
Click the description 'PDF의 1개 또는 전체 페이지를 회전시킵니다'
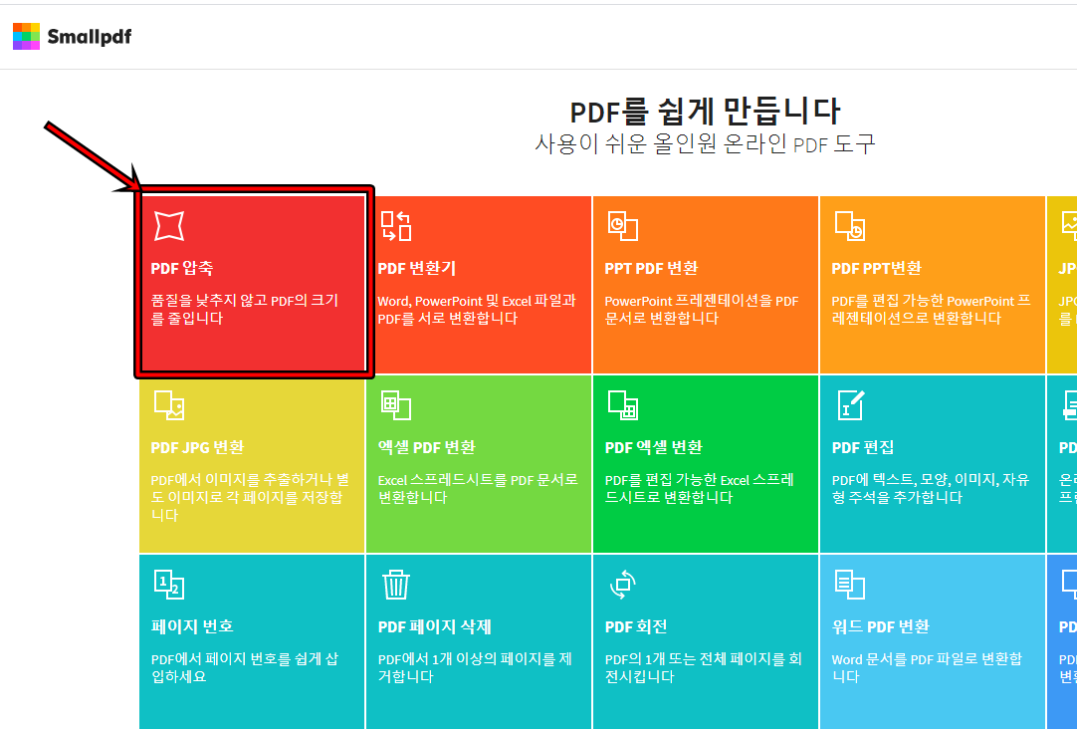click(x=704, y=668)
